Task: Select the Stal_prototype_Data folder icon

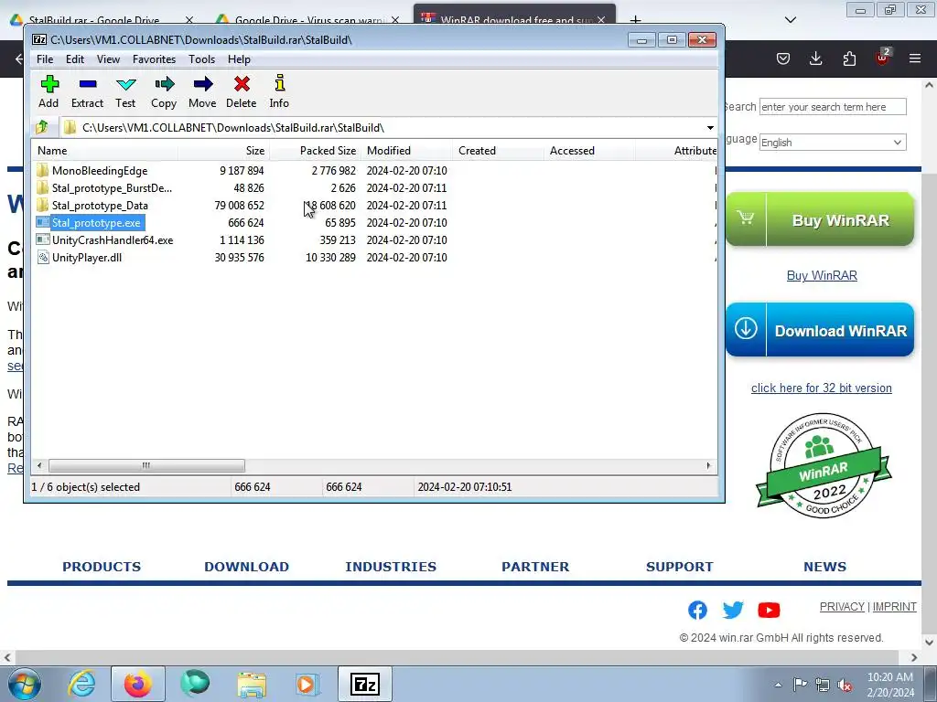Action: pyautogui.click(x=42, y=206)
